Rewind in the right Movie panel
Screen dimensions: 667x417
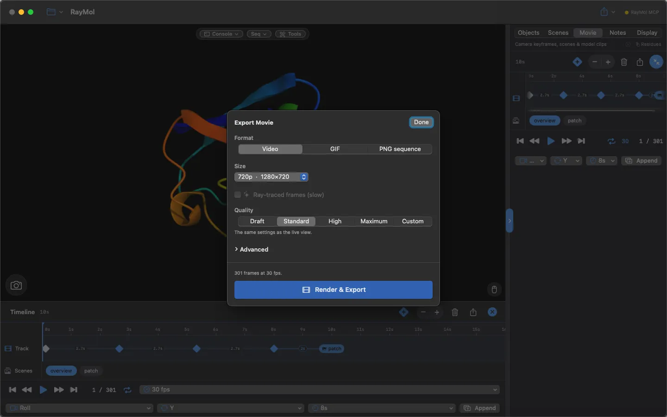coord(534,141)
